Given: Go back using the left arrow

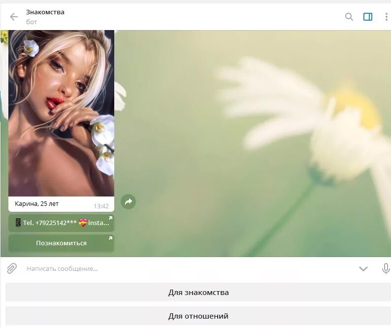Looking at the screenshot, I should (x=14, y=17).
